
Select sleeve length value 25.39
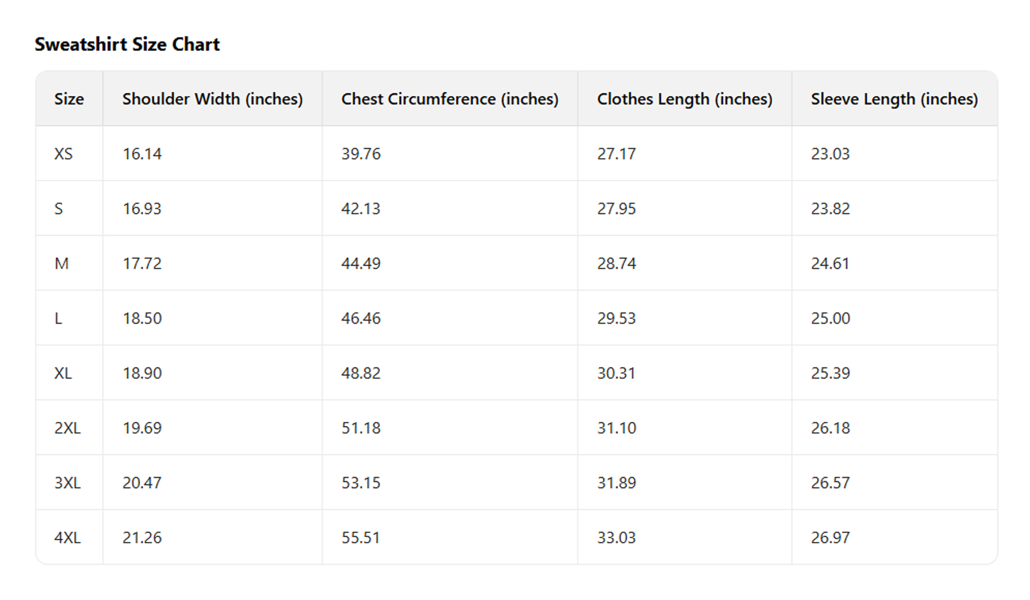[x=830, y=373]
